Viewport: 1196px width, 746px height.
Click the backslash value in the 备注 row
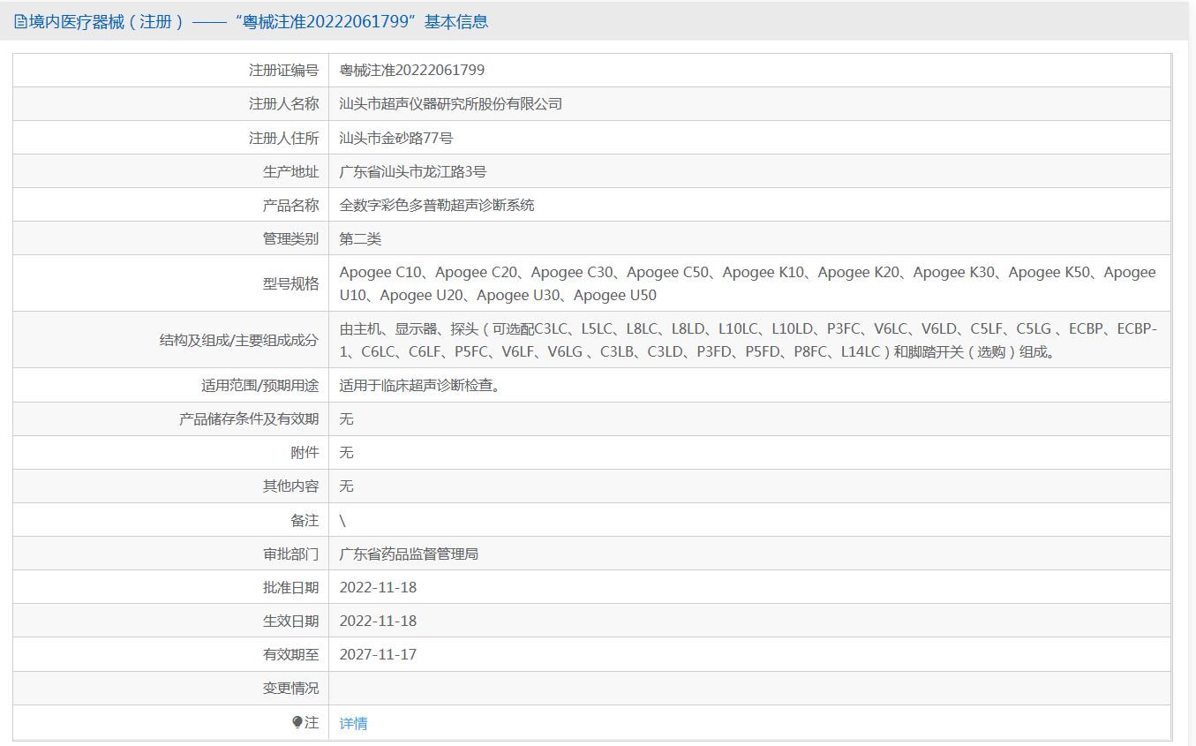[x=342, y=521]
